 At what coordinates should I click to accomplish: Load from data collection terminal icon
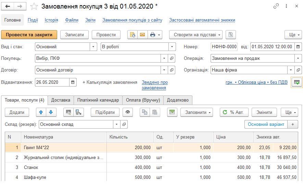click(78, 113)
